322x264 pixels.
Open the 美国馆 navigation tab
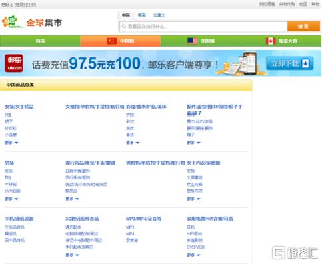click(x=201, y=41)
